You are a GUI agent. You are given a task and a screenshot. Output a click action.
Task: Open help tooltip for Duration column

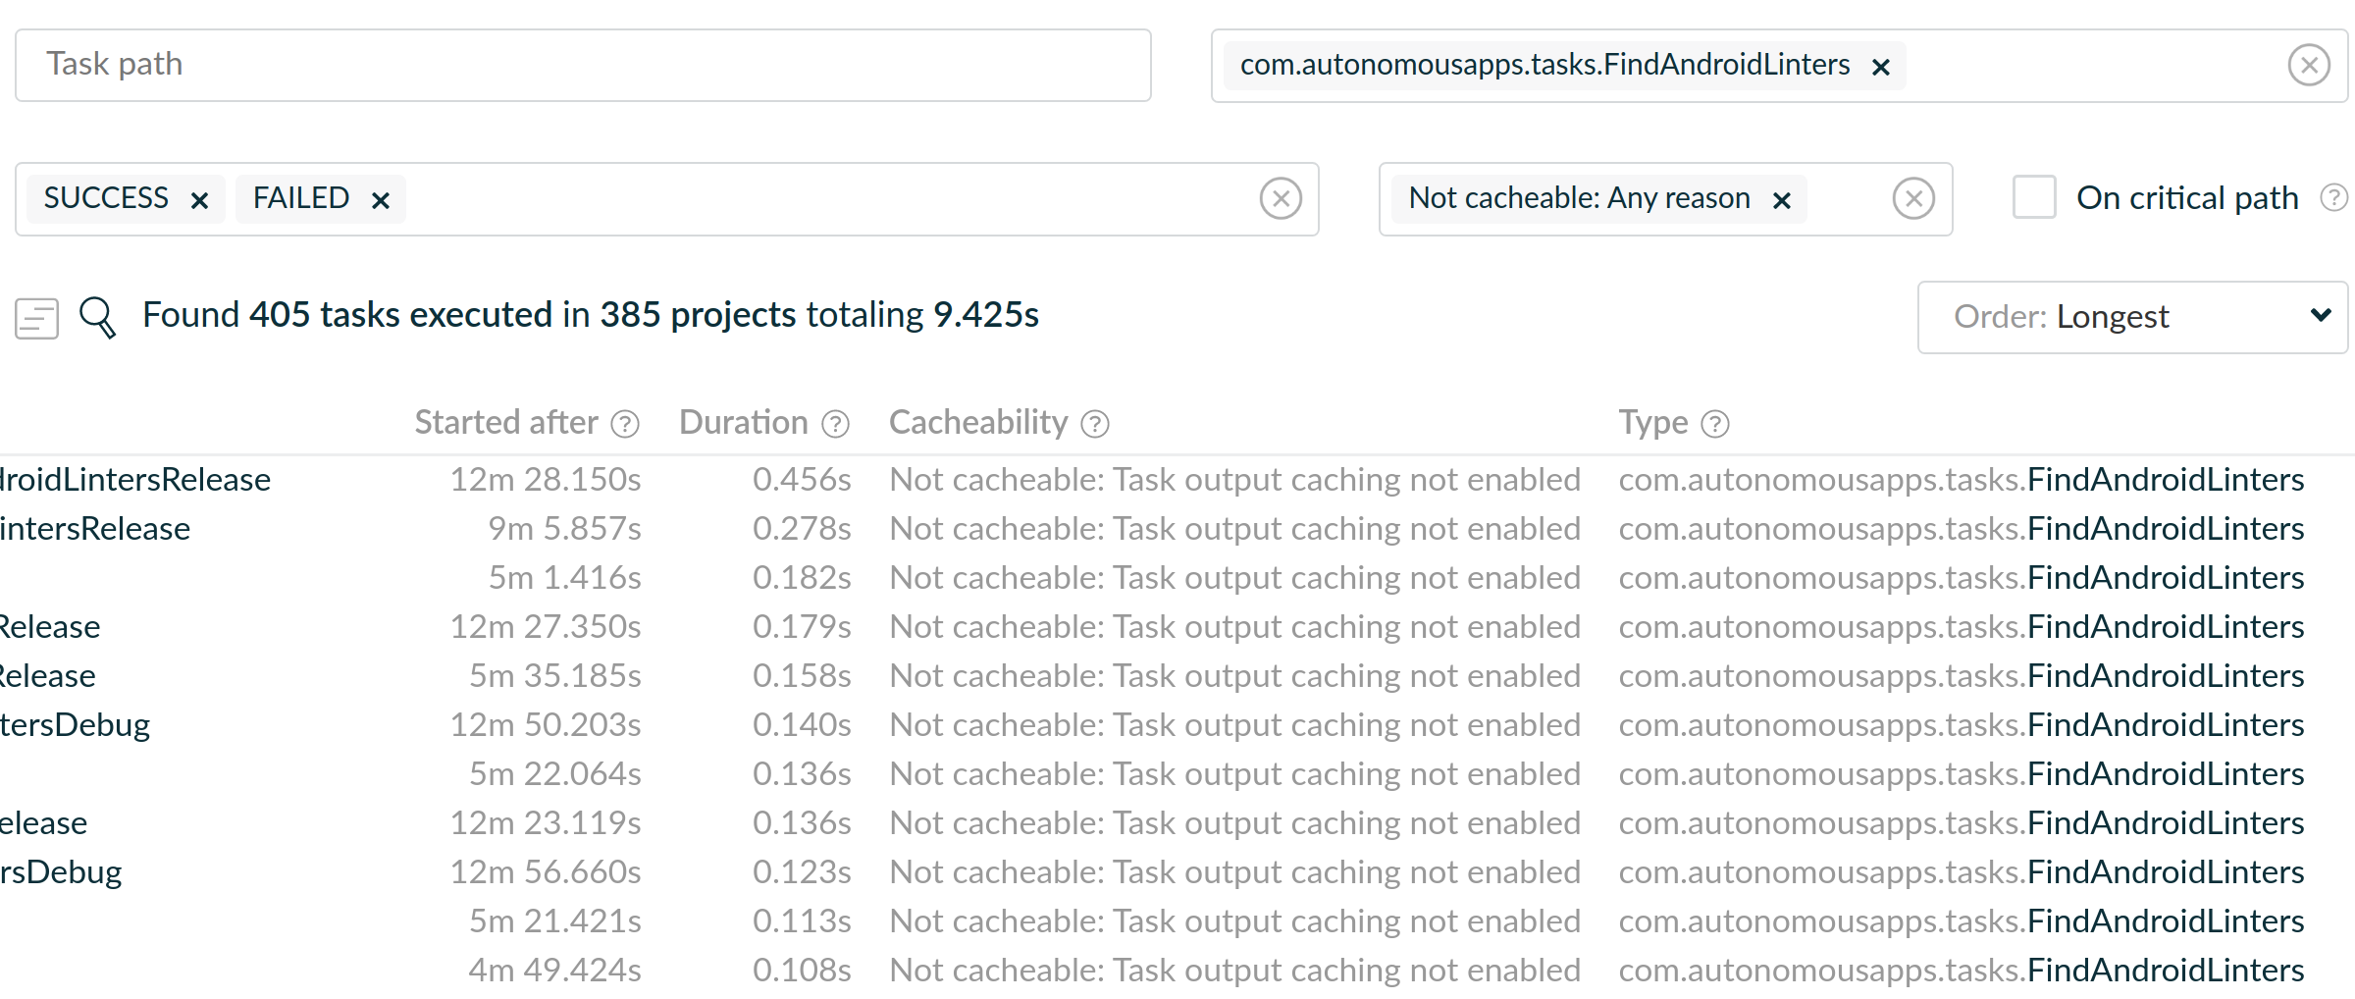(x=835, y=424)
